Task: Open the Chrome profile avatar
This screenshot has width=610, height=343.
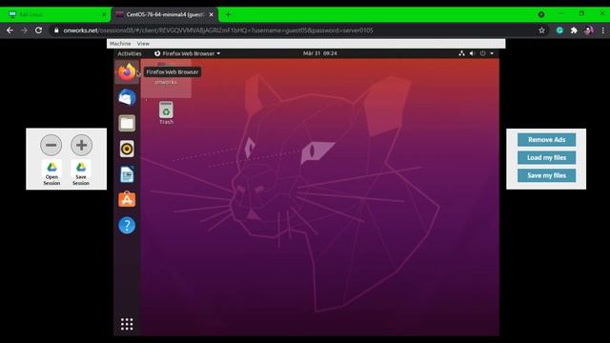Action: tap(589, 30)
